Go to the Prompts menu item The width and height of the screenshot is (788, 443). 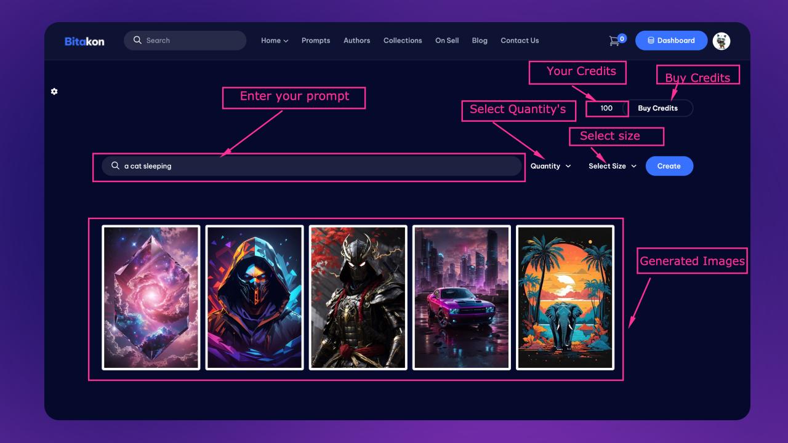click(x=316, y=41)
